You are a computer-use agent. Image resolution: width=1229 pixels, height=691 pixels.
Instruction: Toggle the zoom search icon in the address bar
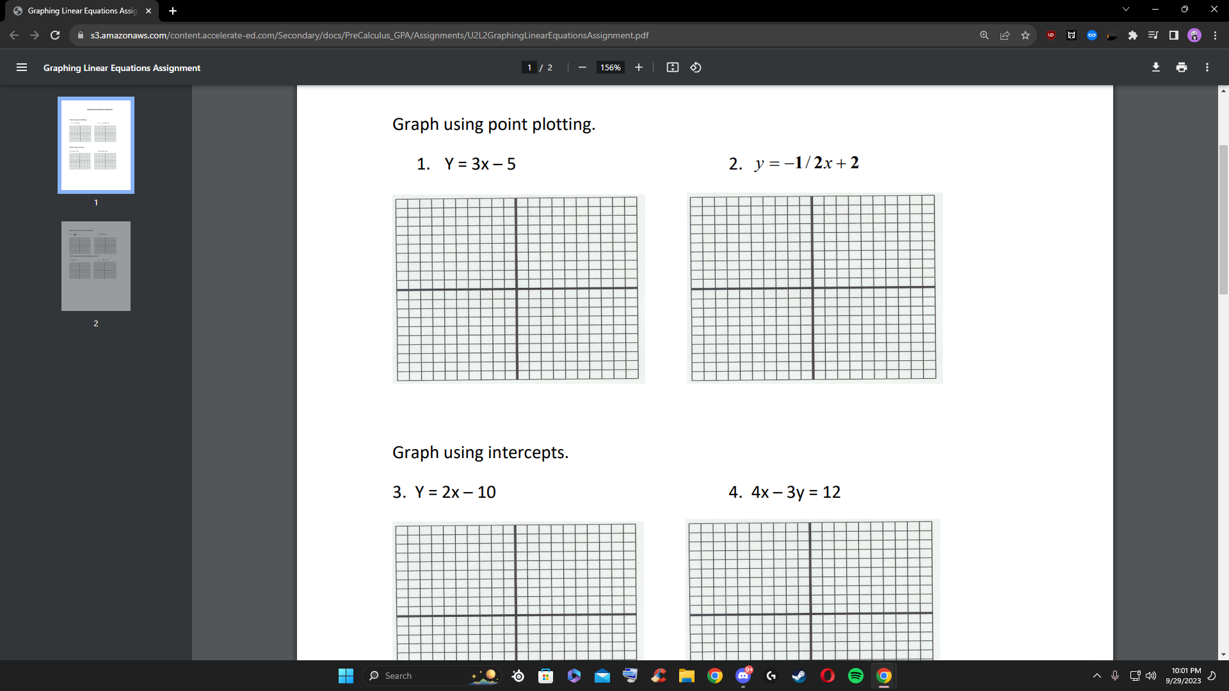[x=984, y=35]
